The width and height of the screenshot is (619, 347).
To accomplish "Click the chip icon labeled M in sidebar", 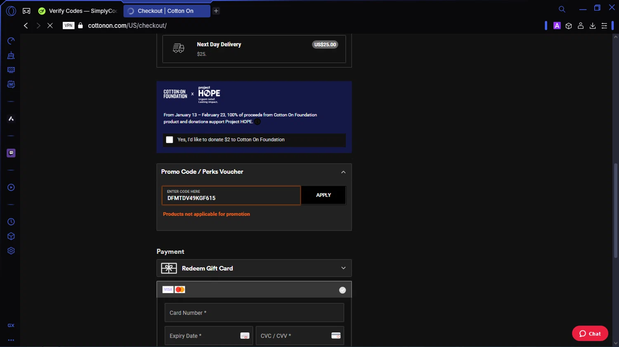I will point(11,84).
